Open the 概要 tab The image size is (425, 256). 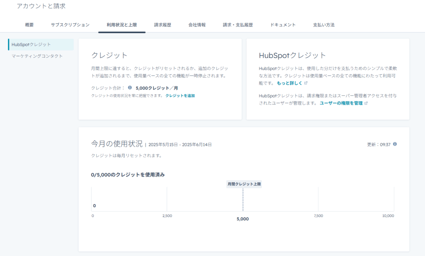pos(29,25)
